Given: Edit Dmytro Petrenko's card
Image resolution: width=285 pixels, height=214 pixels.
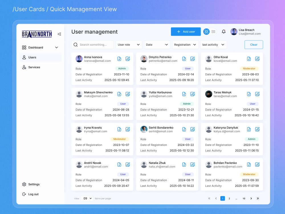Looking at the screenshot, I should pos(193,59).
